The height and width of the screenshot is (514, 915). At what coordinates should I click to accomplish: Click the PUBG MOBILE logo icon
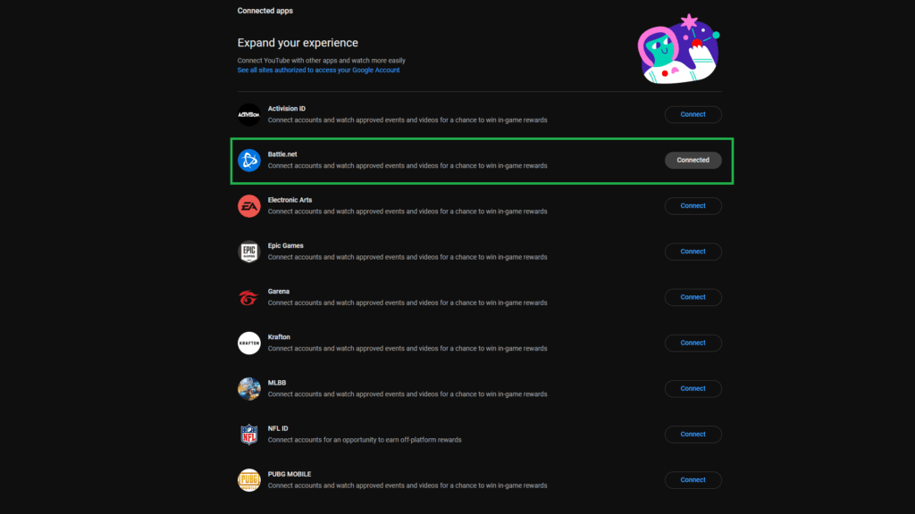pos(249,479)
